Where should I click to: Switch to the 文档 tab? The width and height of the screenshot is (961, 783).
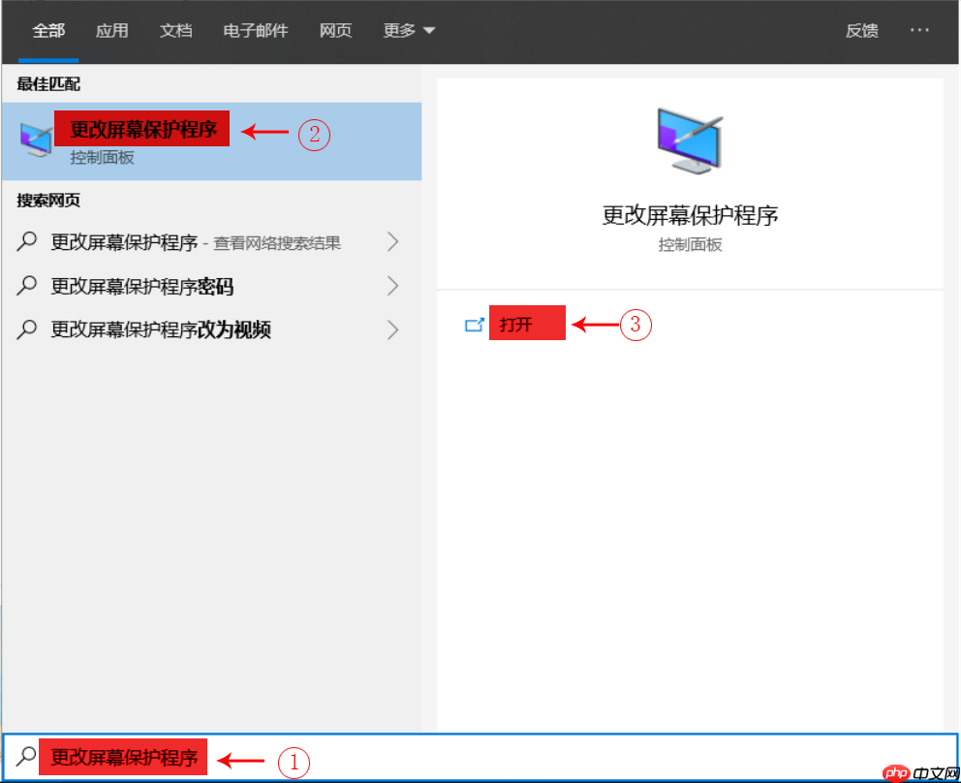coord(175,30)
